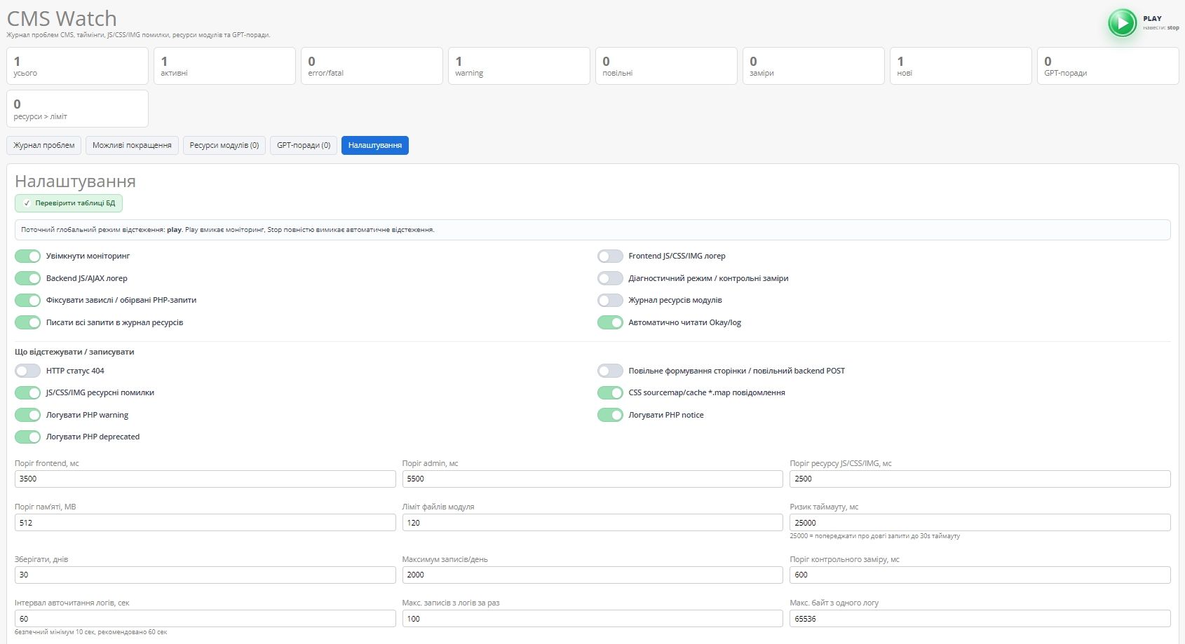
Task: Select the Налаштування tab
Action: (x=375, y=145)
